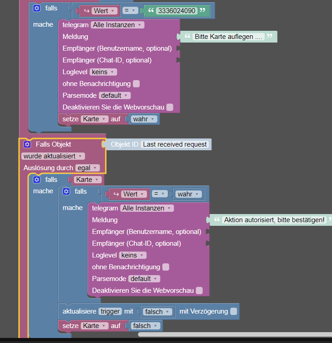The height and width of the screenshot is (343, 332).
Task: Open gear icon on Falls Objekt block
Action: tap(27, 144)
